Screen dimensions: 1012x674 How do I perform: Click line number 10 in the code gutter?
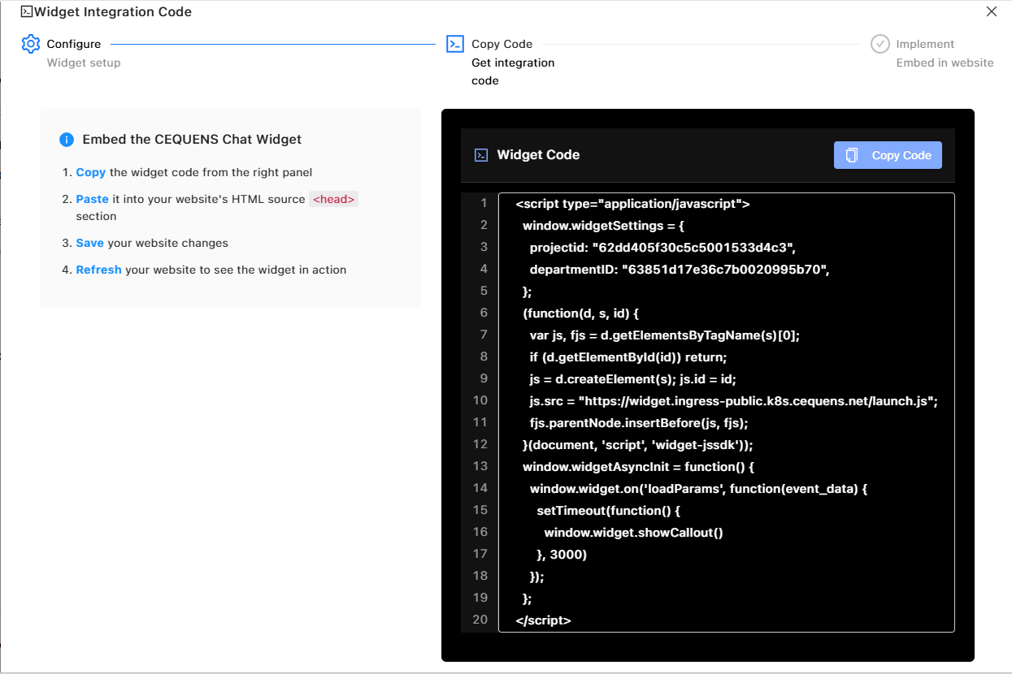click(480, 401)
